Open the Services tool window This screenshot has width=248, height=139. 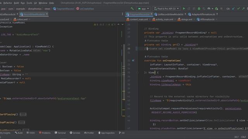click(75, 133)
